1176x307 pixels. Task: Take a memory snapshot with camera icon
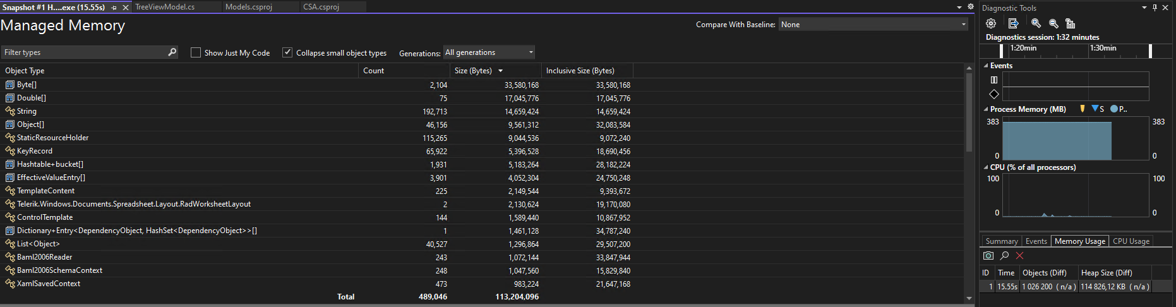(x=988, y=256)
